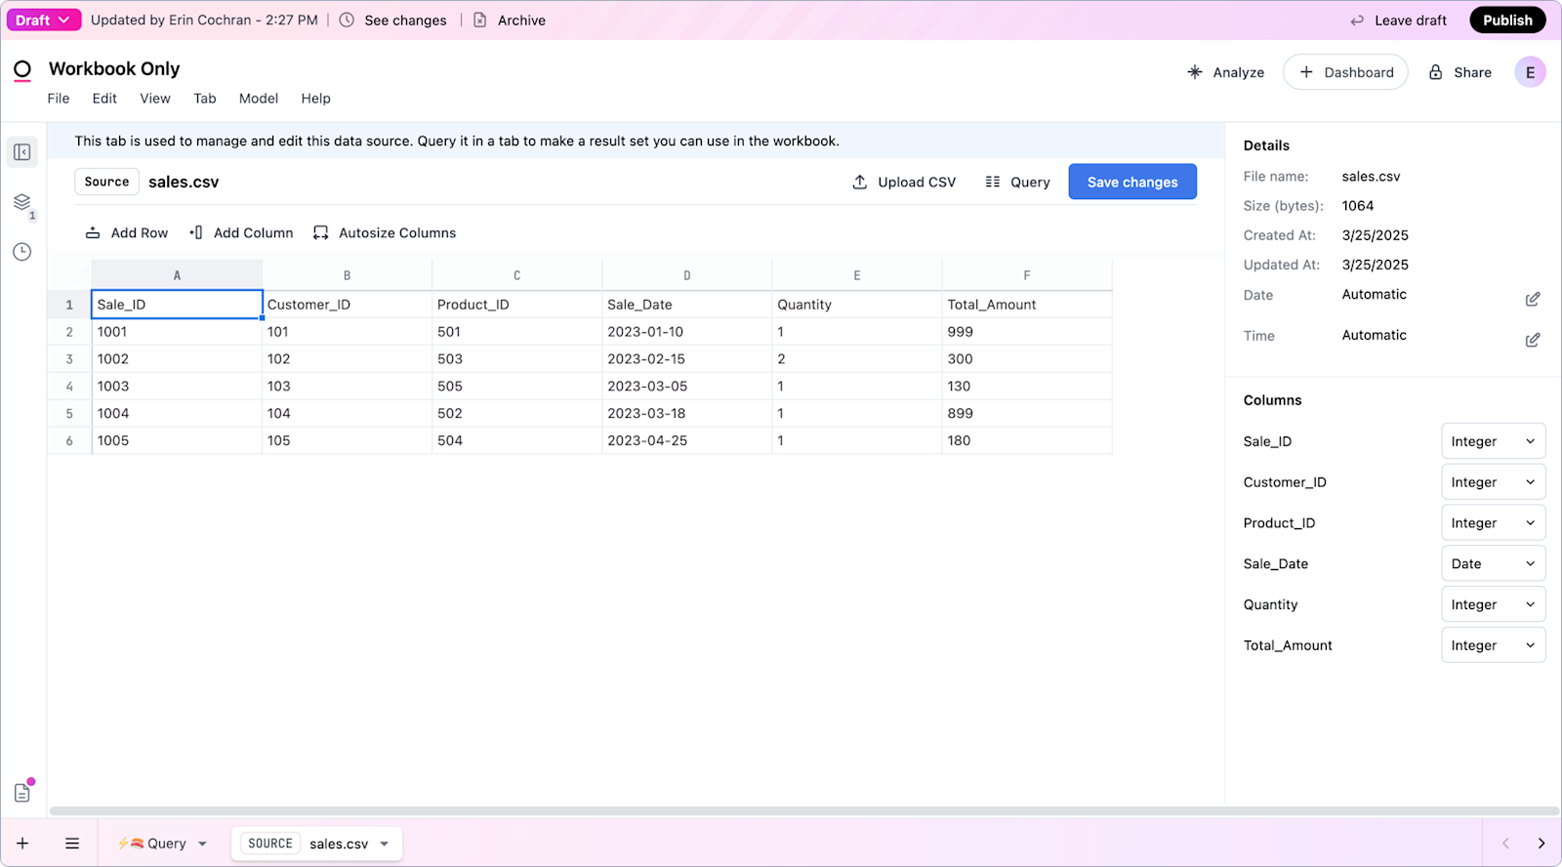Screen dimensions: 1562x867
Task: Expand the sales.csv tab options arrow
Action: click(385, 844)
